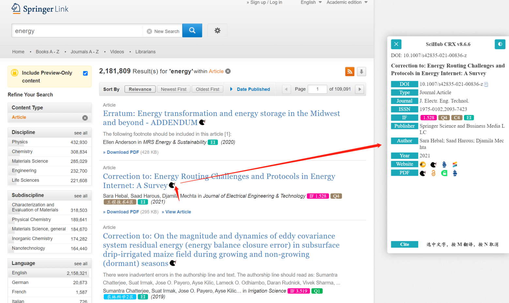Open Erratum: Energy transformation article title

tap(221, 118)
